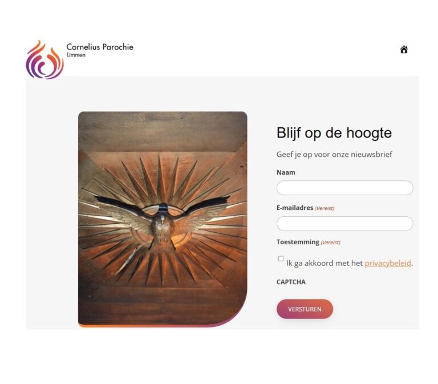Click the E-mailadres field label
Viewport: 438px width, 384px height.
295,208
